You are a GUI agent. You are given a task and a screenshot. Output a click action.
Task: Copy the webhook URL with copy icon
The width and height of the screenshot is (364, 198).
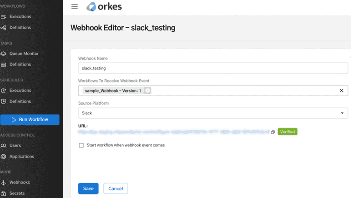click(273, 132)
